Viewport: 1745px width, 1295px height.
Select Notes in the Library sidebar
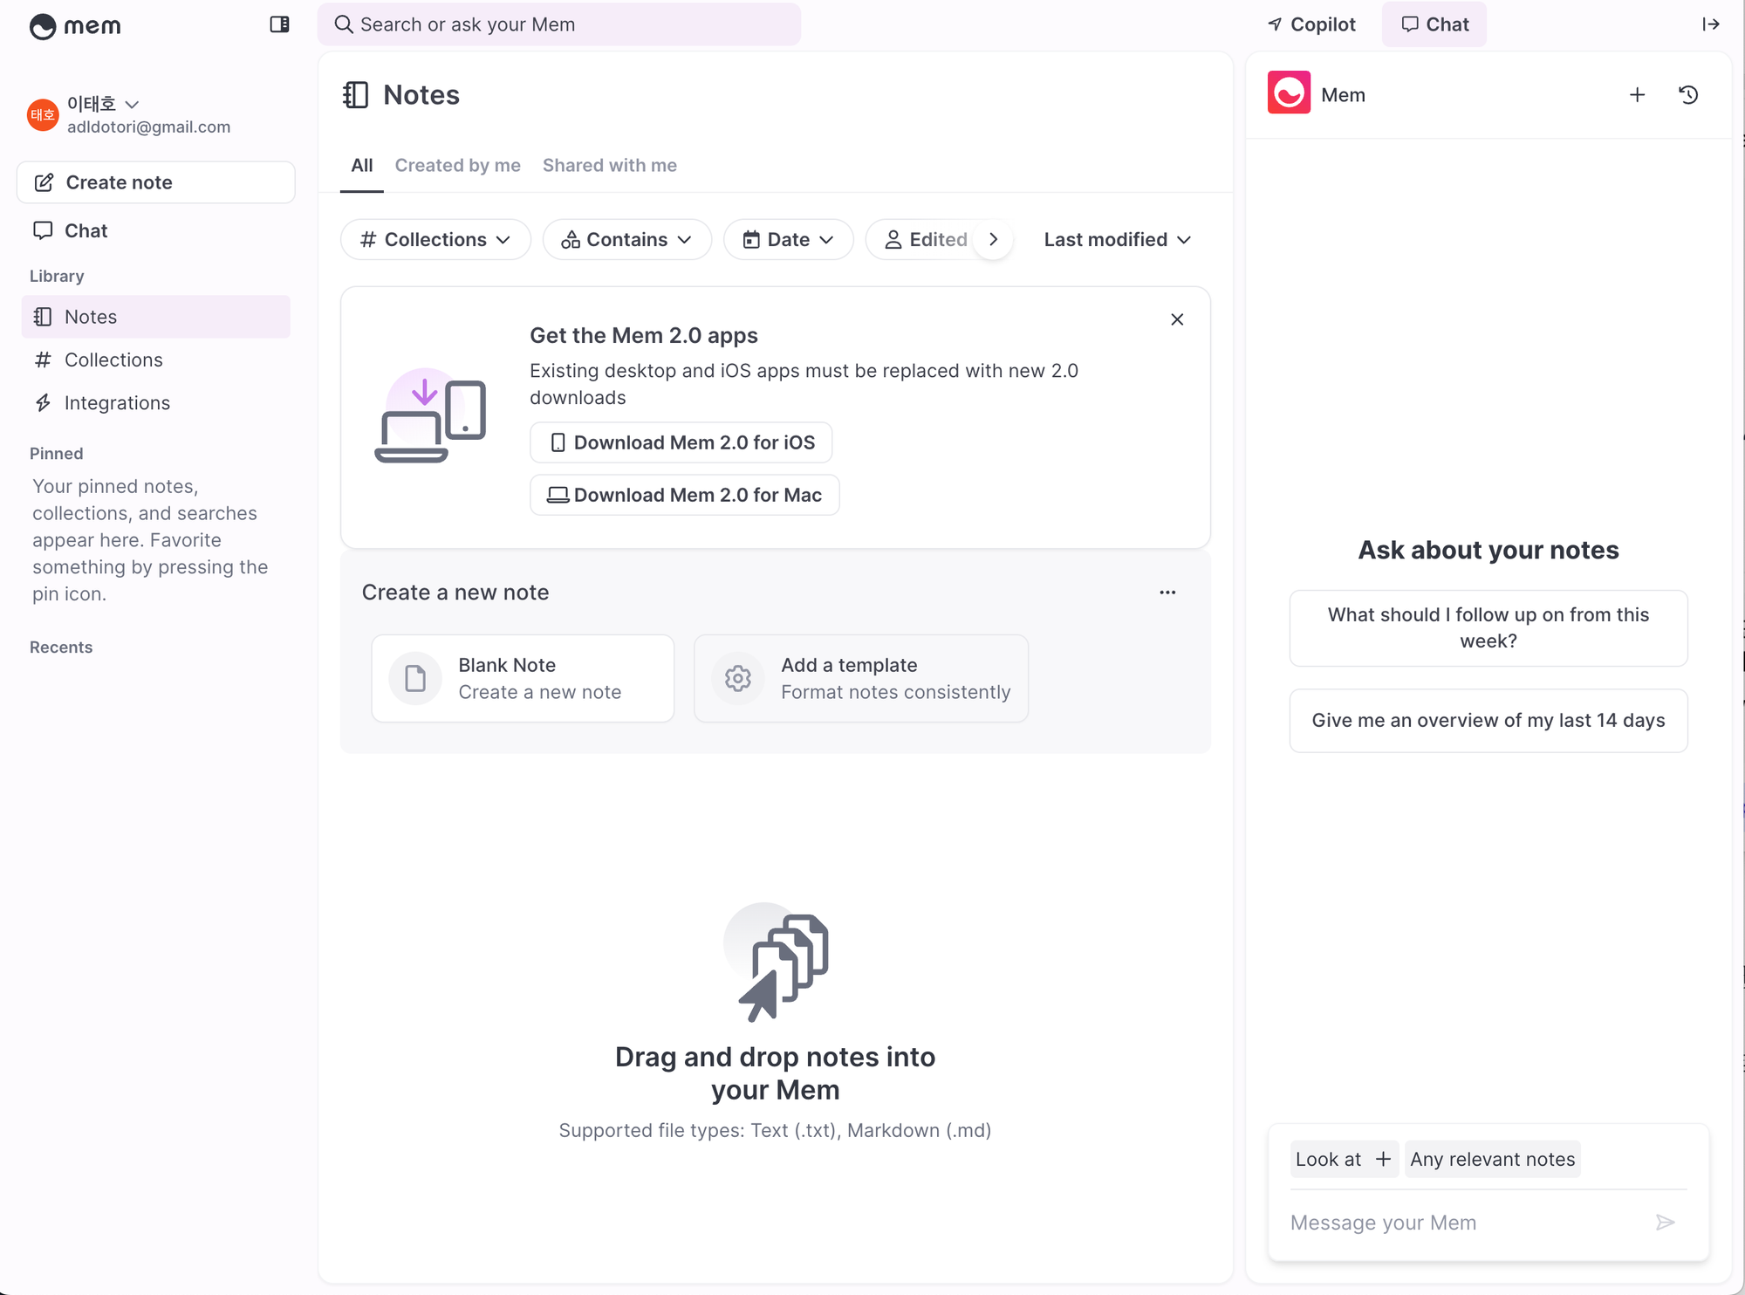156,317
